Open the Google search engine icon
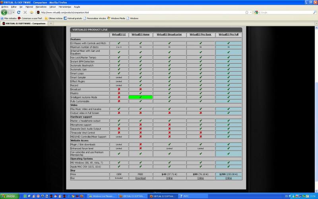318x199 pixels. point(256,12)
